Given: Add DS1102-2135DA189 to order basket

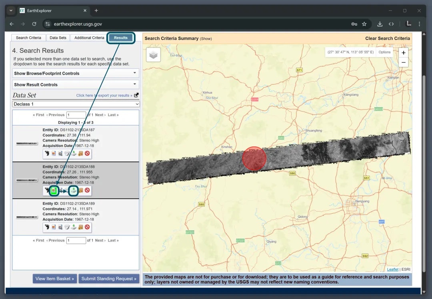Looking at the screenshot, I should coord(80,227).
